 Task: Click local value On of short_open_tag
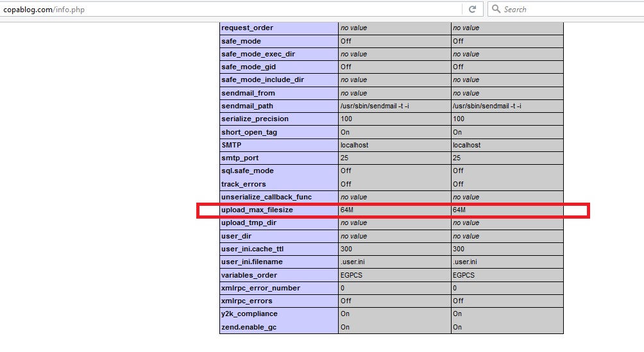(345, 132)
